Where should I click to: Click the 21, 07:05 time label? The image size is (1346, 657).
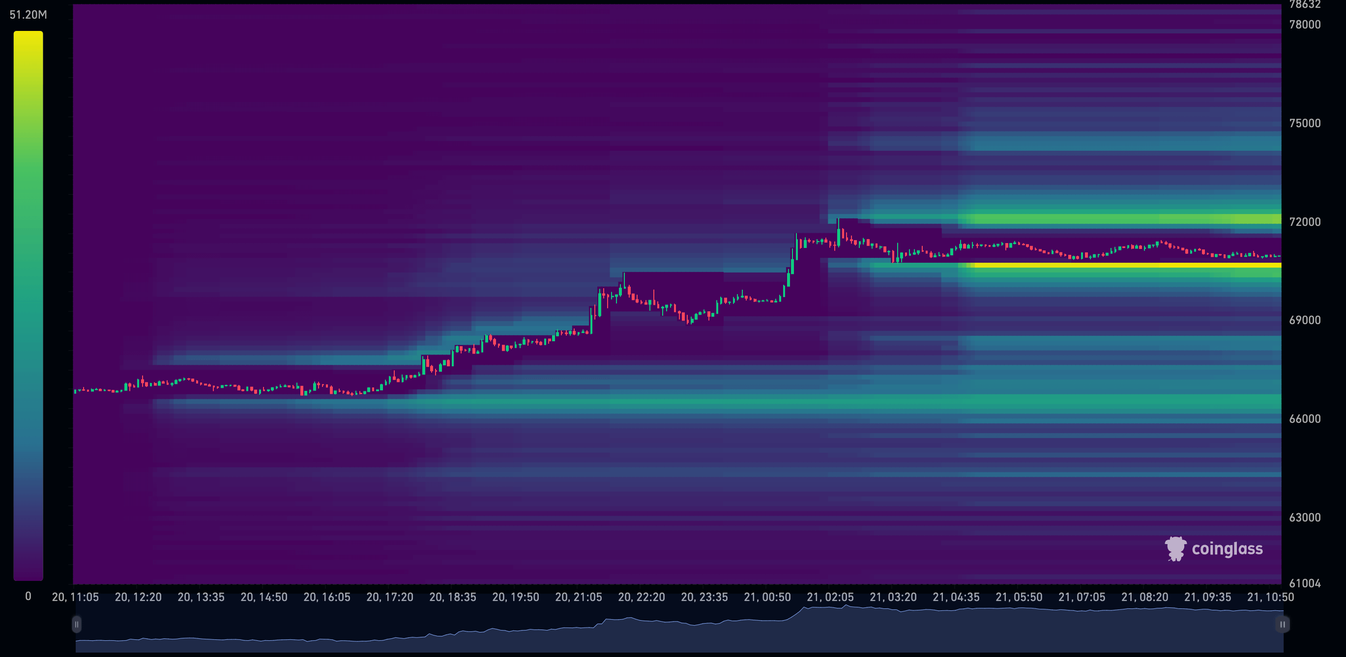[1082, 597]
